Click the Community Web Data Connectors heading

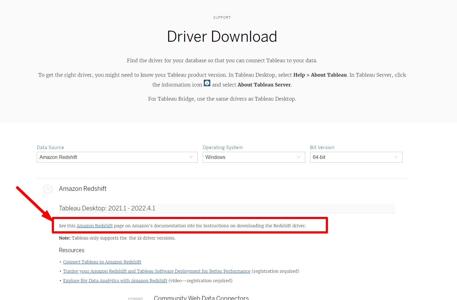point(201,298)
